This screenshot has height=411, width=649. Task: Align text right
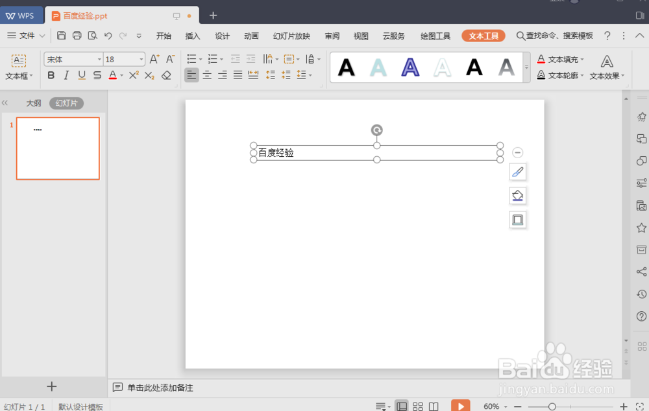[x=222, y=75]
